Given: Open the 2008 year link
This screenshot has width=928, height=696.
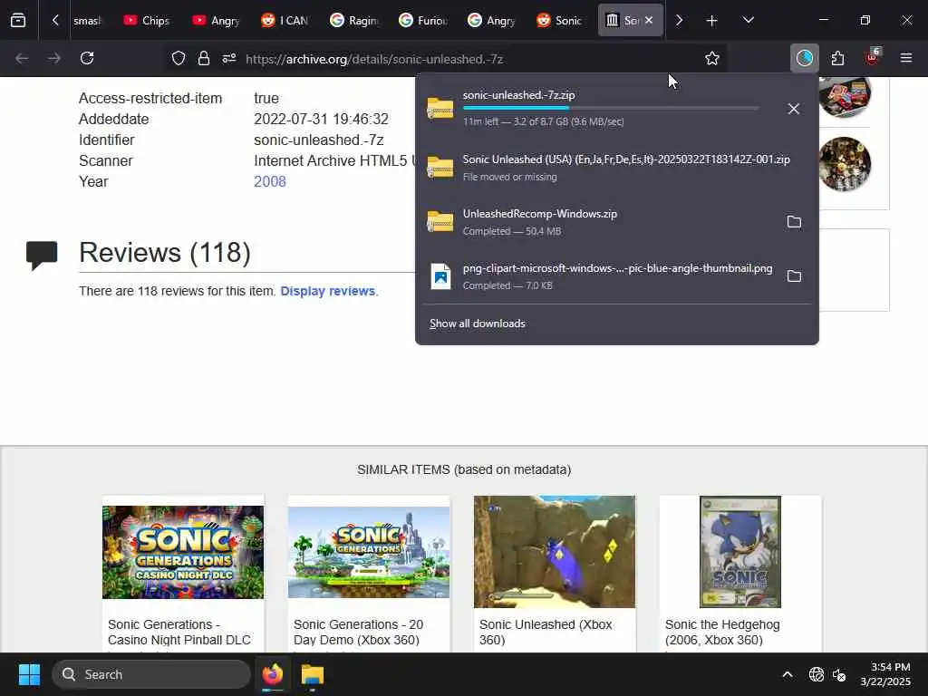Looking at the screenshot, I should [x=270, y=181].
